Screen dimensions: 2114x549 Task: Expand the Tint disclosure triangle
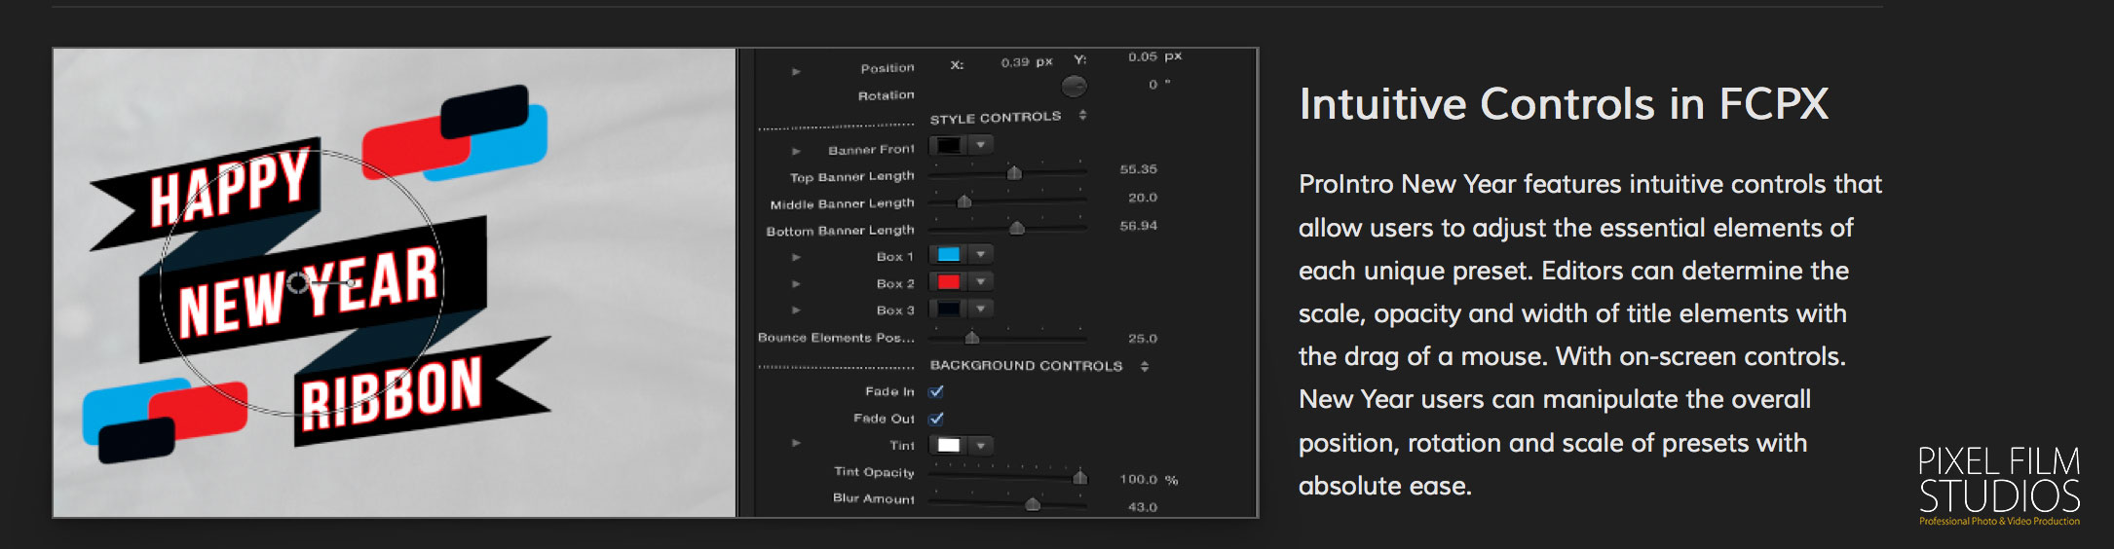tap(796, 443)
